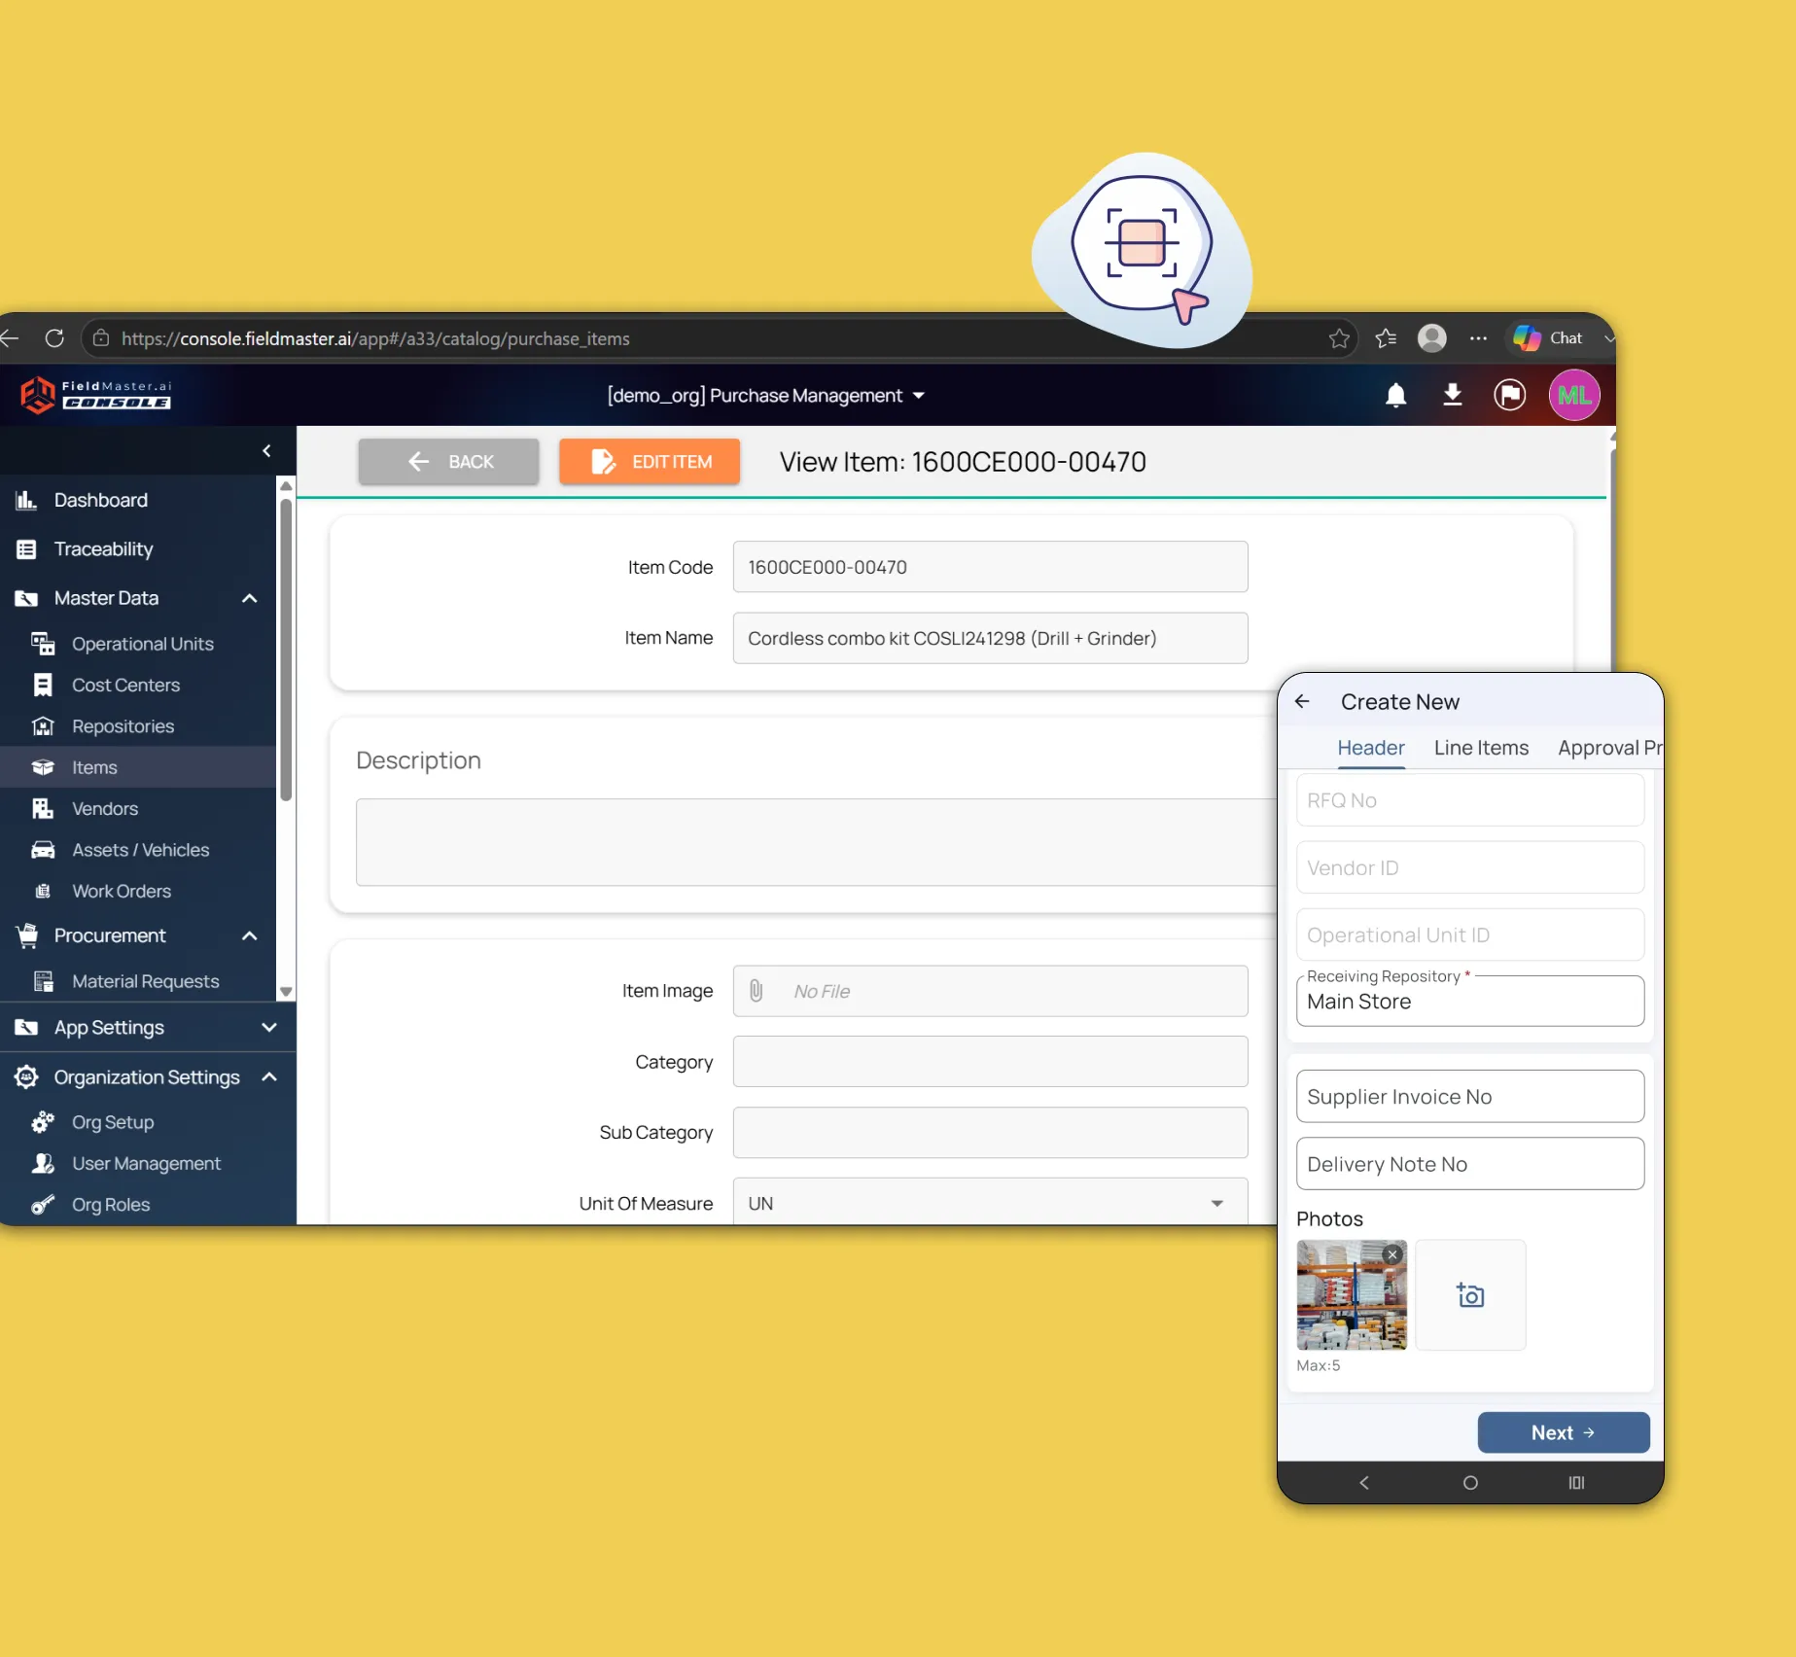Image resolution: width=1796 pixels, height=1657 pixels.
Task: Collapse the sidebar with the left chevron
Action: point(266,450)
